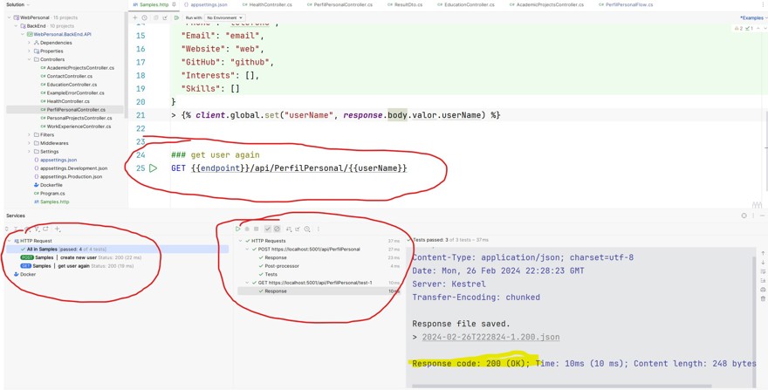Image resolution: width=768 pixels, height=390 pixels.
Task: Run all requests in the file
Action: coord(176,17)
